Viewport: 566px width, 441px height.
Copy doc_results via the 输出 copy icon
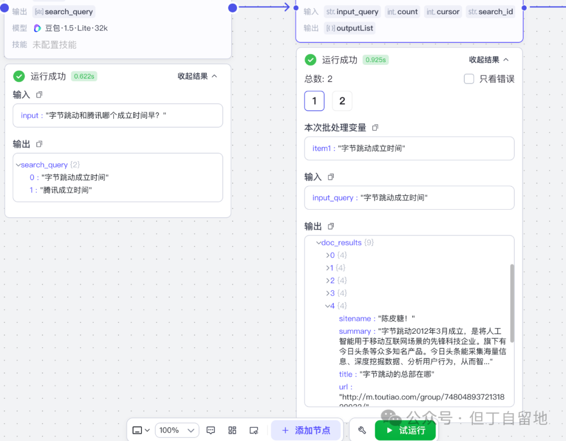point(330,226)
